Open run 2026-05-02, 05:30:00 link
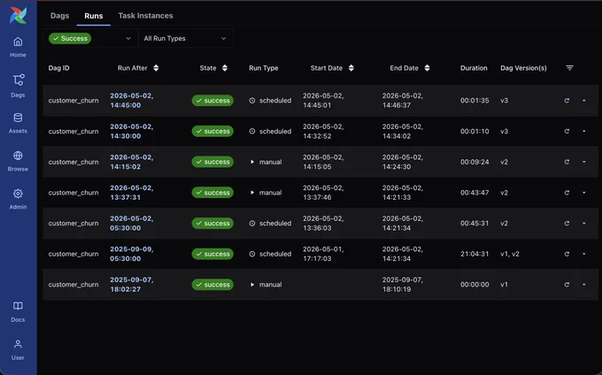 (132, 223)
